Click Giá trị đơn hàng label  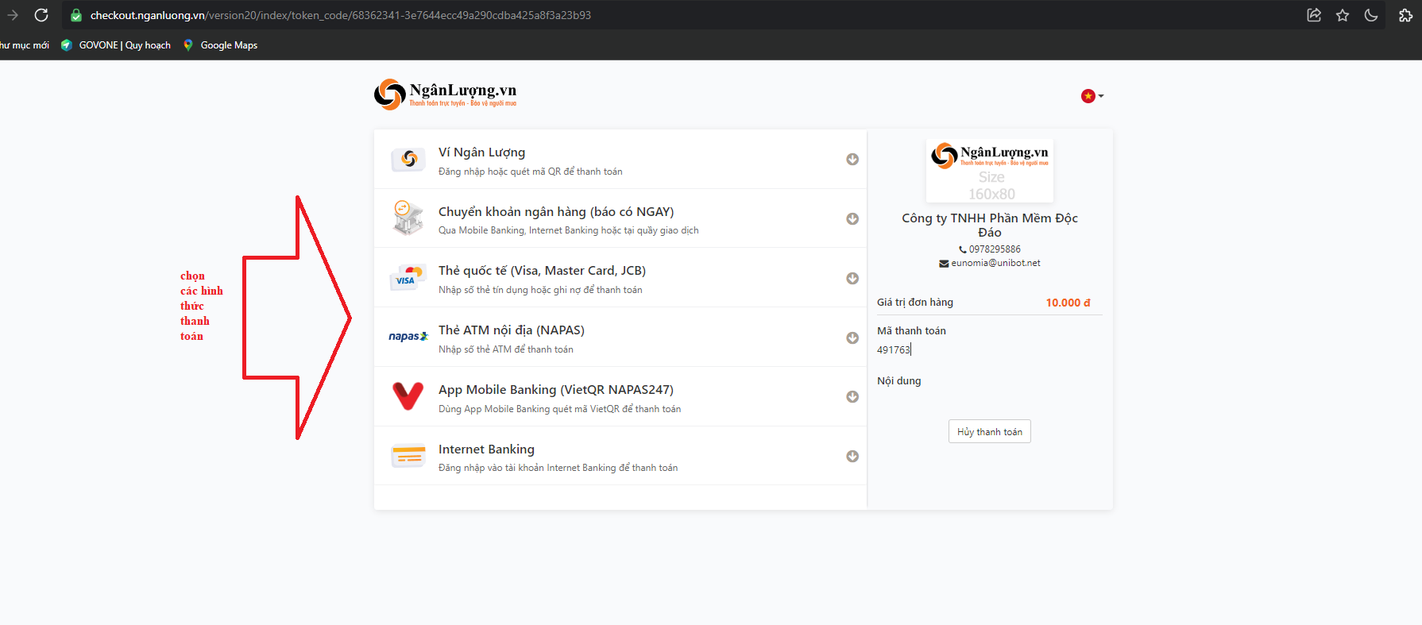[915, 303]
